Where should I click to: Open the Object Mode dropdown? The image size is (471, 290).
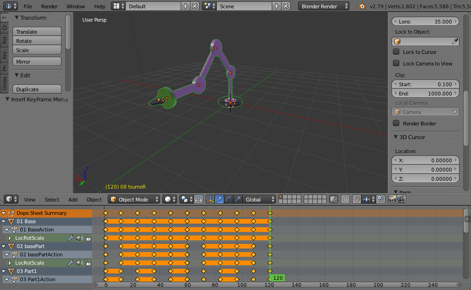(x=134, y=199)
